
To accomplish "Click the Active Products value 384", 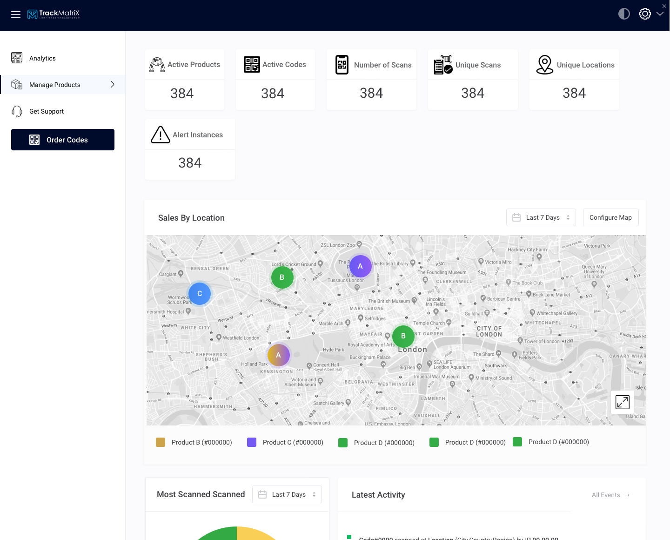I will (x=182, y=94).
